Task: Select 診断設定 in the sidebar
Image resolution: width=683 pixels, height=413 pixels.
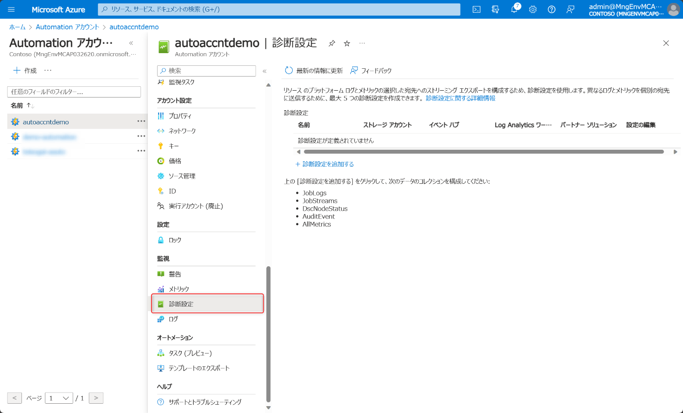Action: 207,304
